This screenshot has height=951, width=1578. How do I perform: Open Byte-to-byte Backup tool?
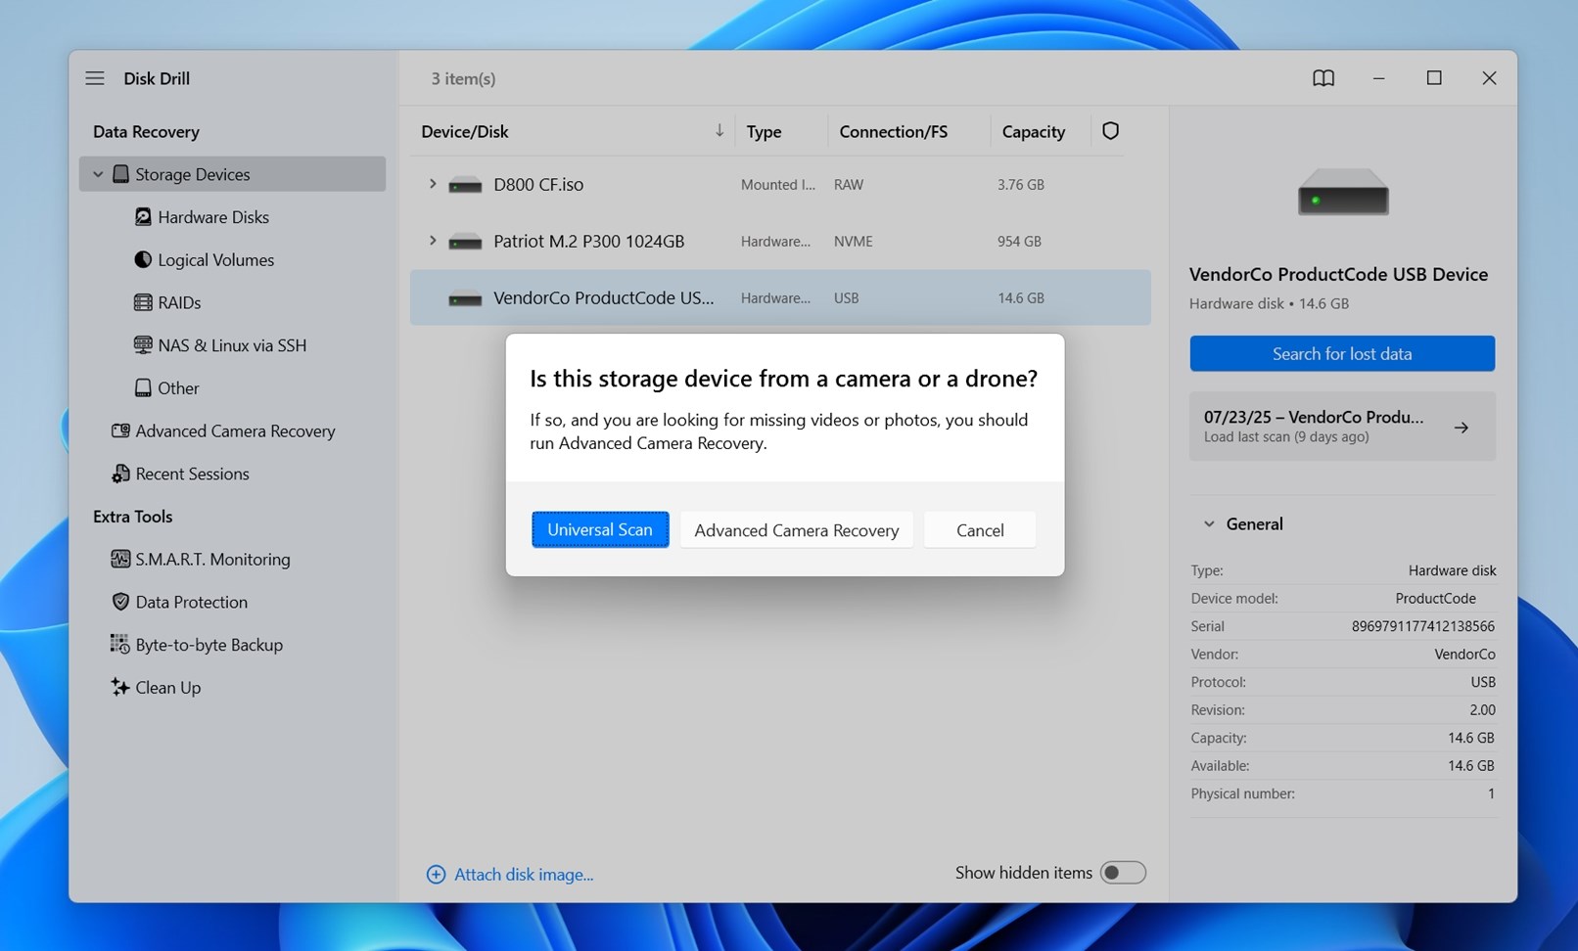click(x=209, y=645)
